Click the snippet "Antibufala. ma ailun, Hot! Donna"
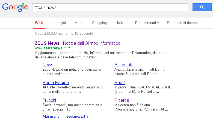The height and width of the screenshot is (119, 213). pos(140,72)
